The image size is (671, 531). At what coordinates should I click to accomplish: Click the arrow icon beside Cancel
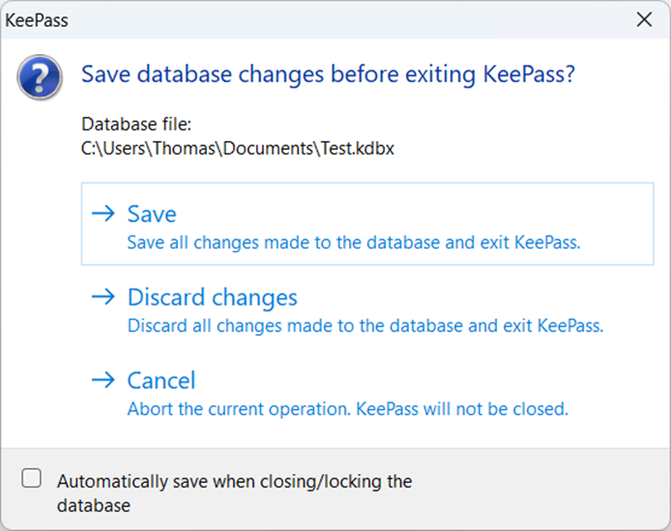point(102,380)
